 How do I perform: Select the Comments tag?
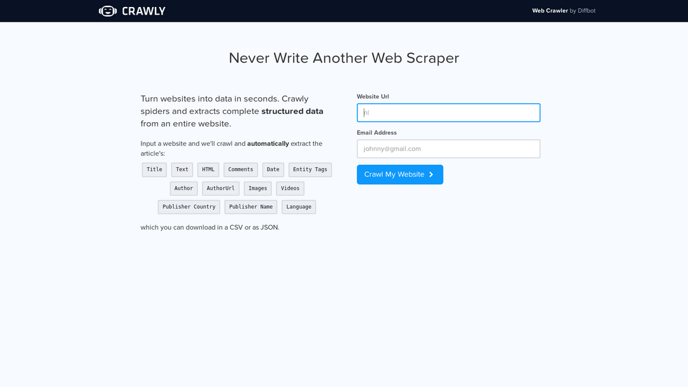click(x=240, y=169)
